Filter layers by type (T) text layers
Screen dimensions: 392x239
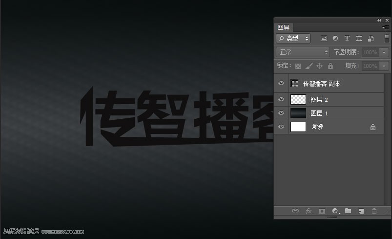(x=347, y=38)
